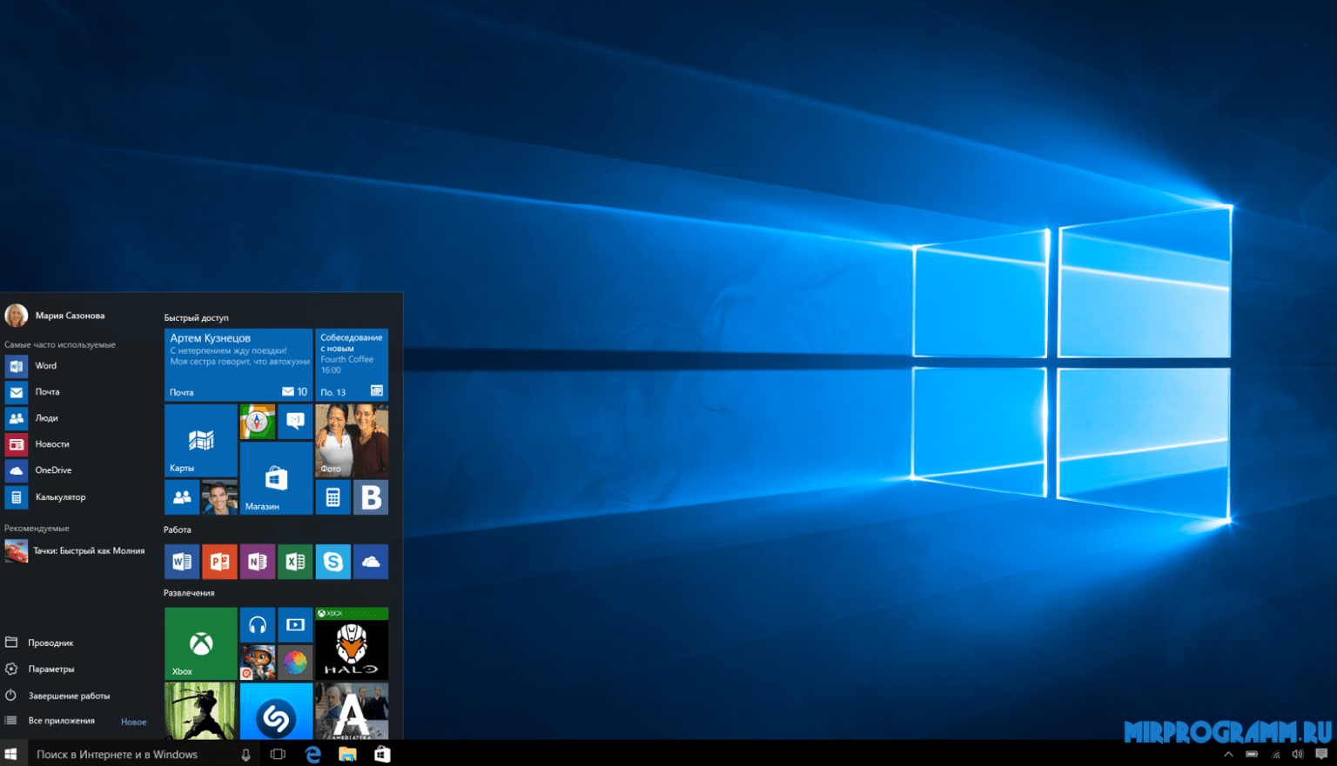1337x766 pixels.
Task: Open Action Center notifications icon
Action: click(1321, 754)
